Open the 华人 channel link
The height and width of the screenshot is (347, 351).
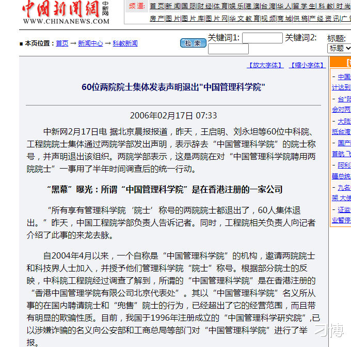click(x=284, y=6)
